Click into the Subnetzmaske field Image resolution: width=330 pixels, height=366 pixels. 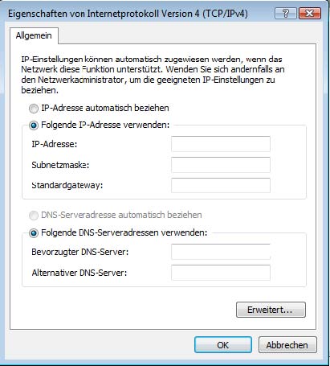pos(221,165)
